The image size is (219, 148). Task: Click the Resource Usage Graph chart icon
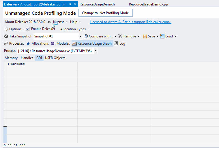point(74,43)
